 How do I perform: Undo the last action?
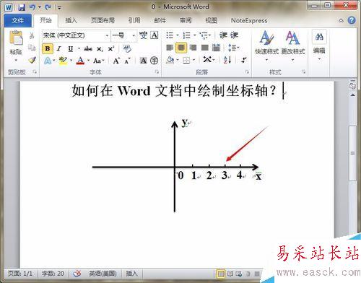click(x=32, y=7)
